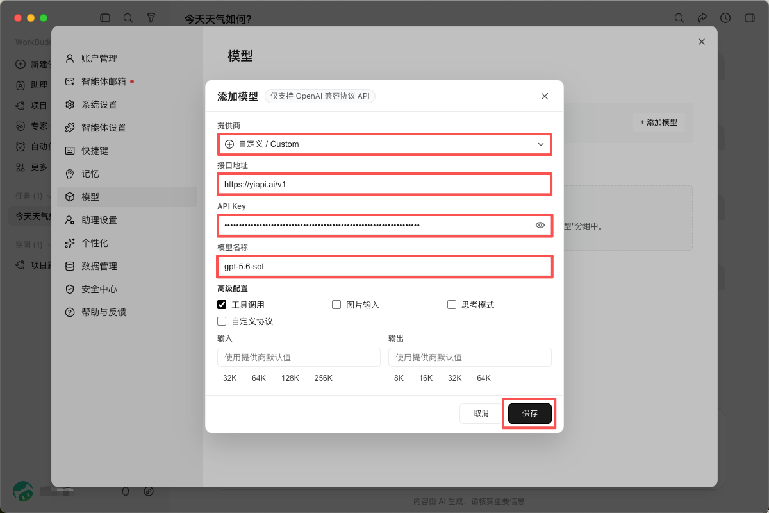Enable the 图片输入 checkbox
Screen dimensions: 769x513
pyautogui.click(x=336, y=305)
